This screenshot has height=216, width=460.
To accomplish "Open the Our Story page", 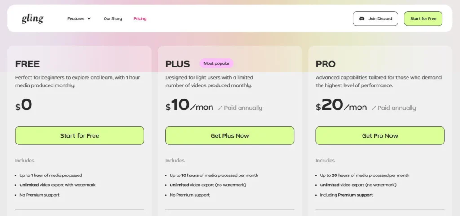I will pos(113,19).
